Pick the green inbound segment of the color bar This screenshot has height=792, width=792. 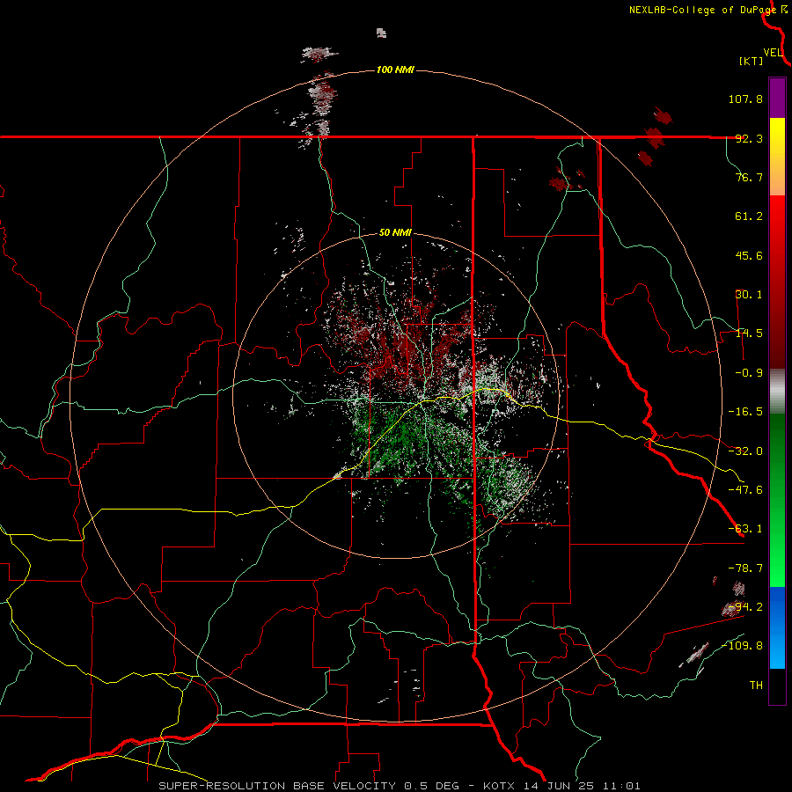click(777, 500)
